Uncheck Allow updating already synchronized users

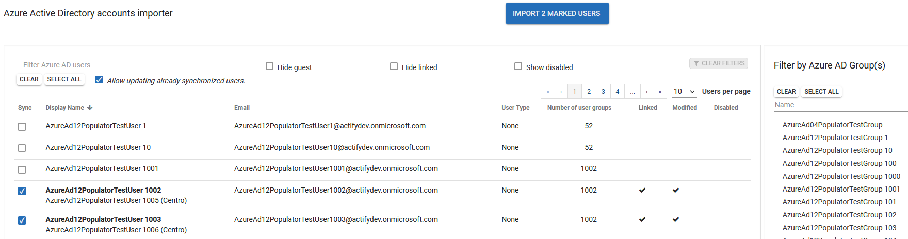coord(99,80)
